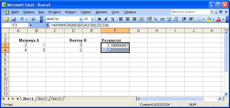The height and width of the screenshot is (108, 230).
Task: Align cell text to the left
Action: pos(121,19)
